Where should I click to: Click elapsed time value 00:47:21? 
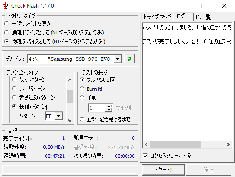[x=55, y=156]
